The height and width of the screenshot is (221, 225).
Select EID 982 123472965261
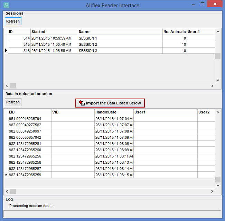click(x=30, y=144)
